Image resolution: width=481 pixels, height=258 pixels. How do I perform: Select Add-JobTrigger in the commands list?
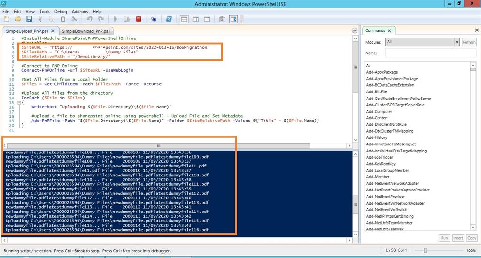coord(380,157)
